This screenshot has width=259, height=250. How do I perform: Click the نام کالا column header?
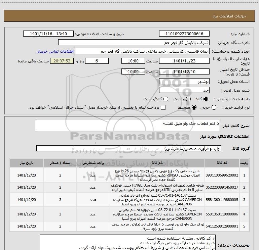pos(157,163)
